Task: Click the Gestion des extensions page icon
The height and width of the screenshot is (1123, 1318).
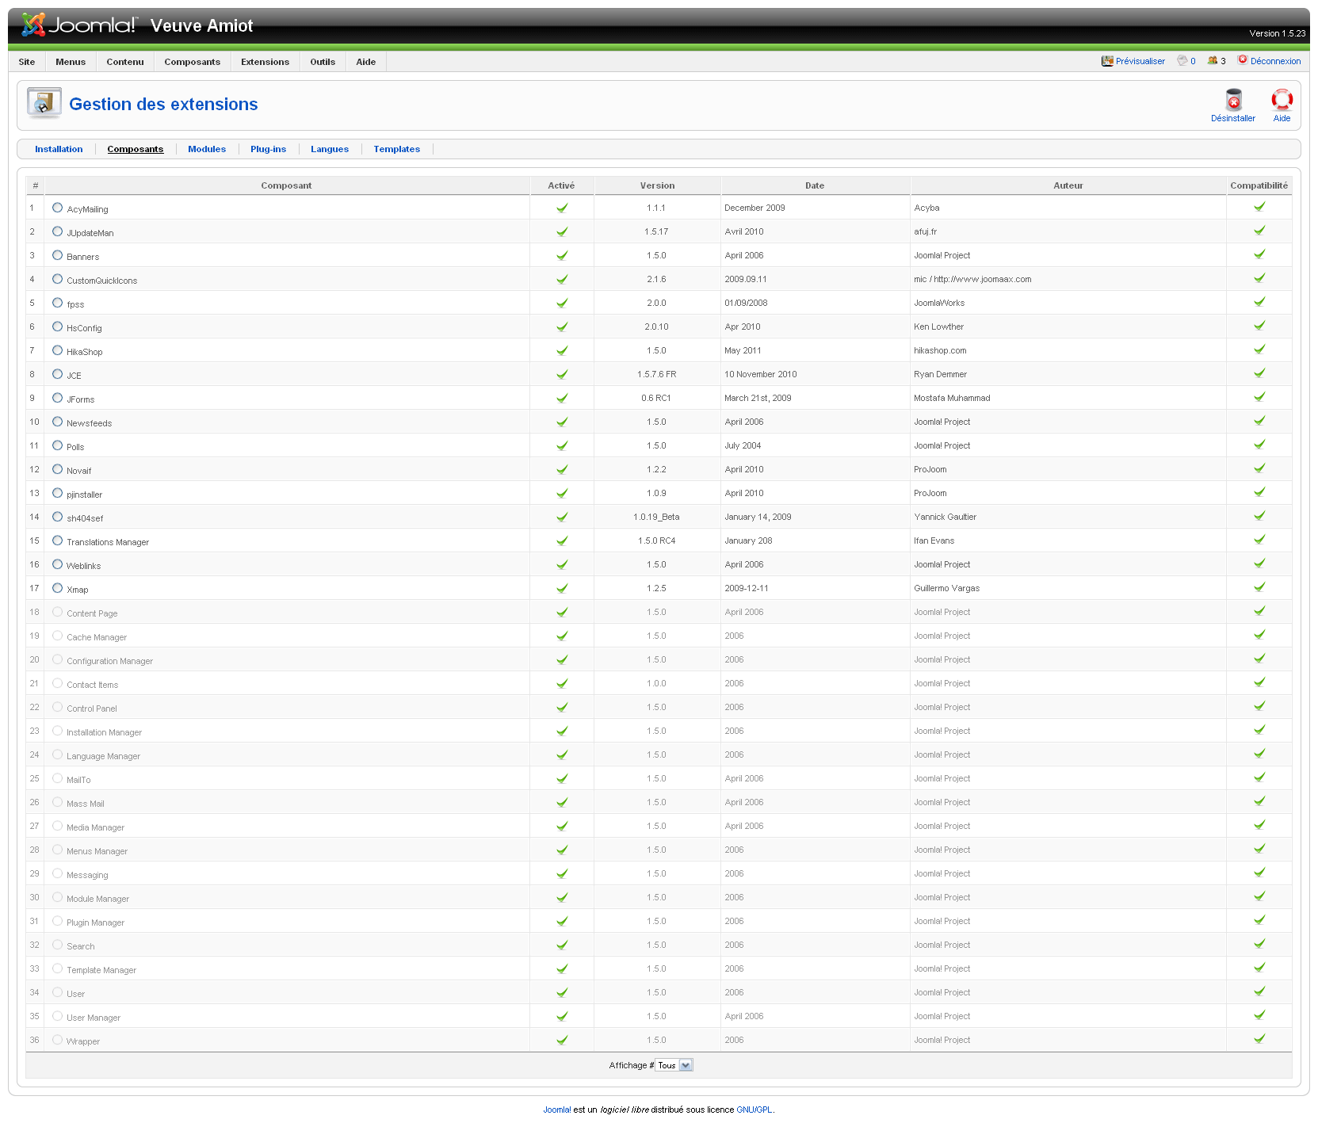Action: 44,104
